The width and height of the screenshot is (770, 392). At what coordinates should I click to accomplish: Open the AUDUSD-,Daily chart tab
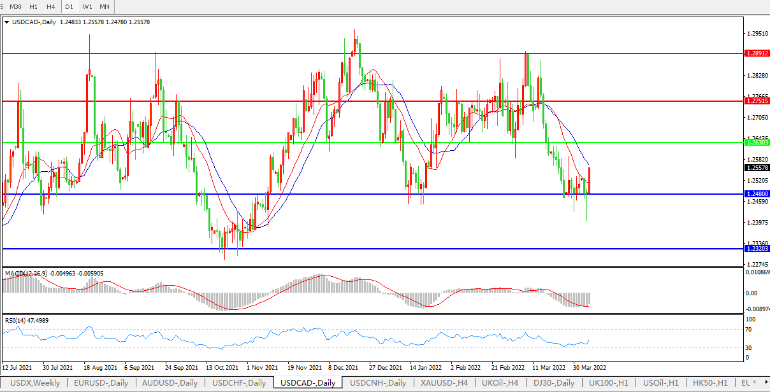click(x=170, y=382)
